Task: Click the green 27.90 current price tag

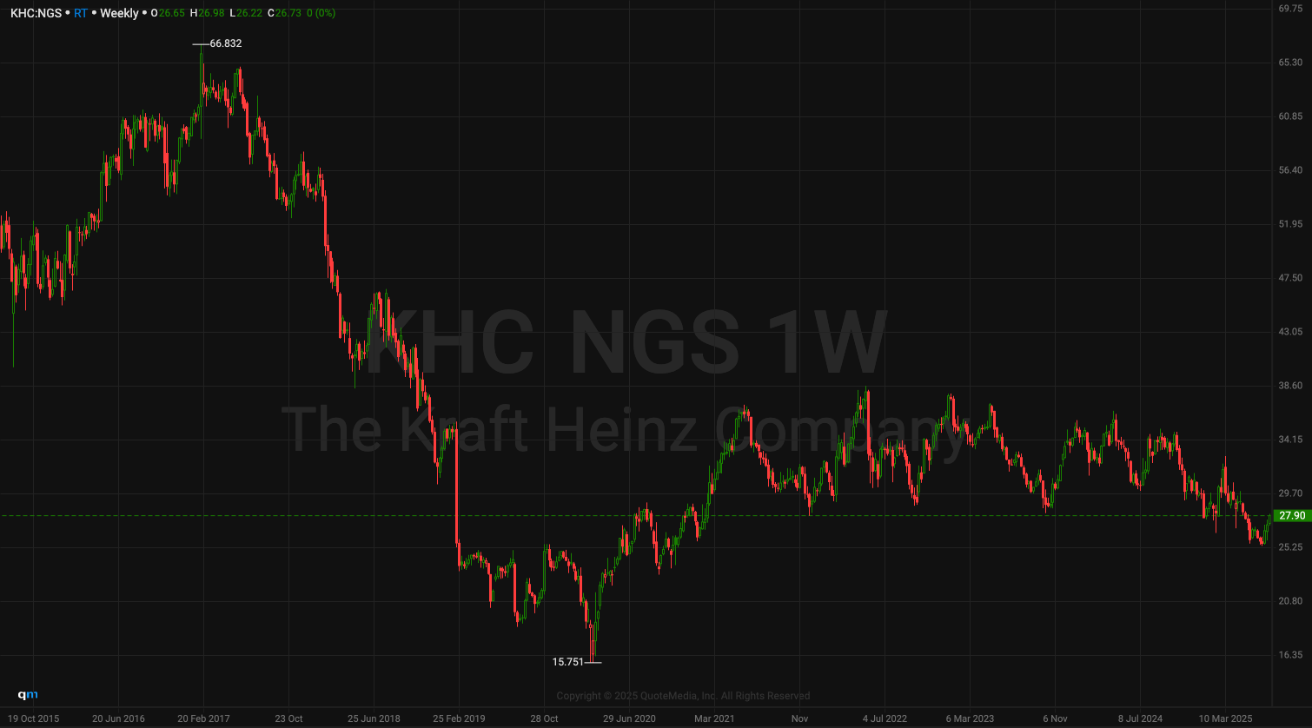Action: 1291,516
